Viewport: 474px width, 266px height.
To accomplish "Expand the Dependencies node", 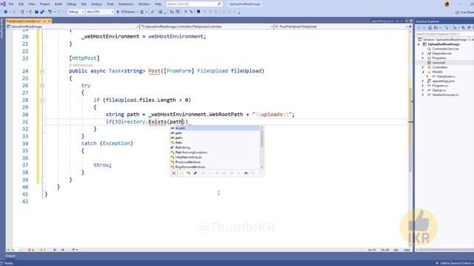I will [x=423, y=53].
